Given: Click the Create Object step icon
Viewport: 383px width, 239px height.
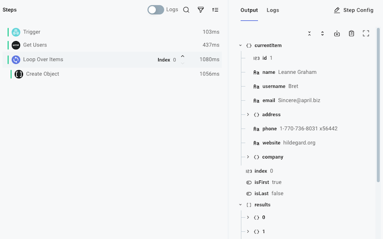Looking at the screenshot, I should pos(19,74).
